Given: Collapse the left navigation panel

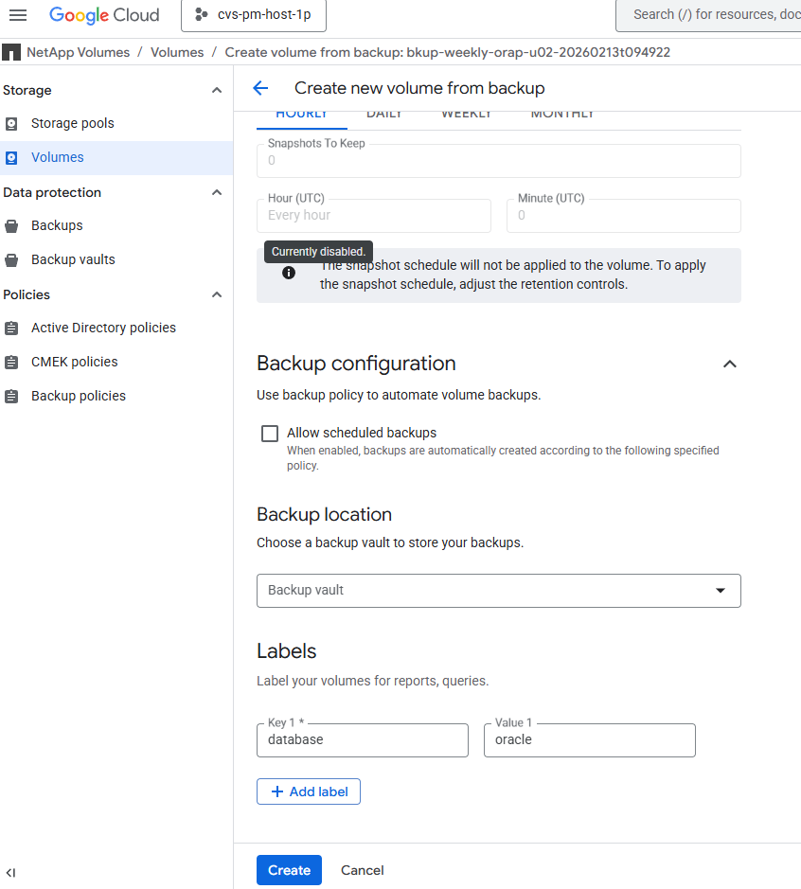Looking at the screenshot, I should coord(10,872).
